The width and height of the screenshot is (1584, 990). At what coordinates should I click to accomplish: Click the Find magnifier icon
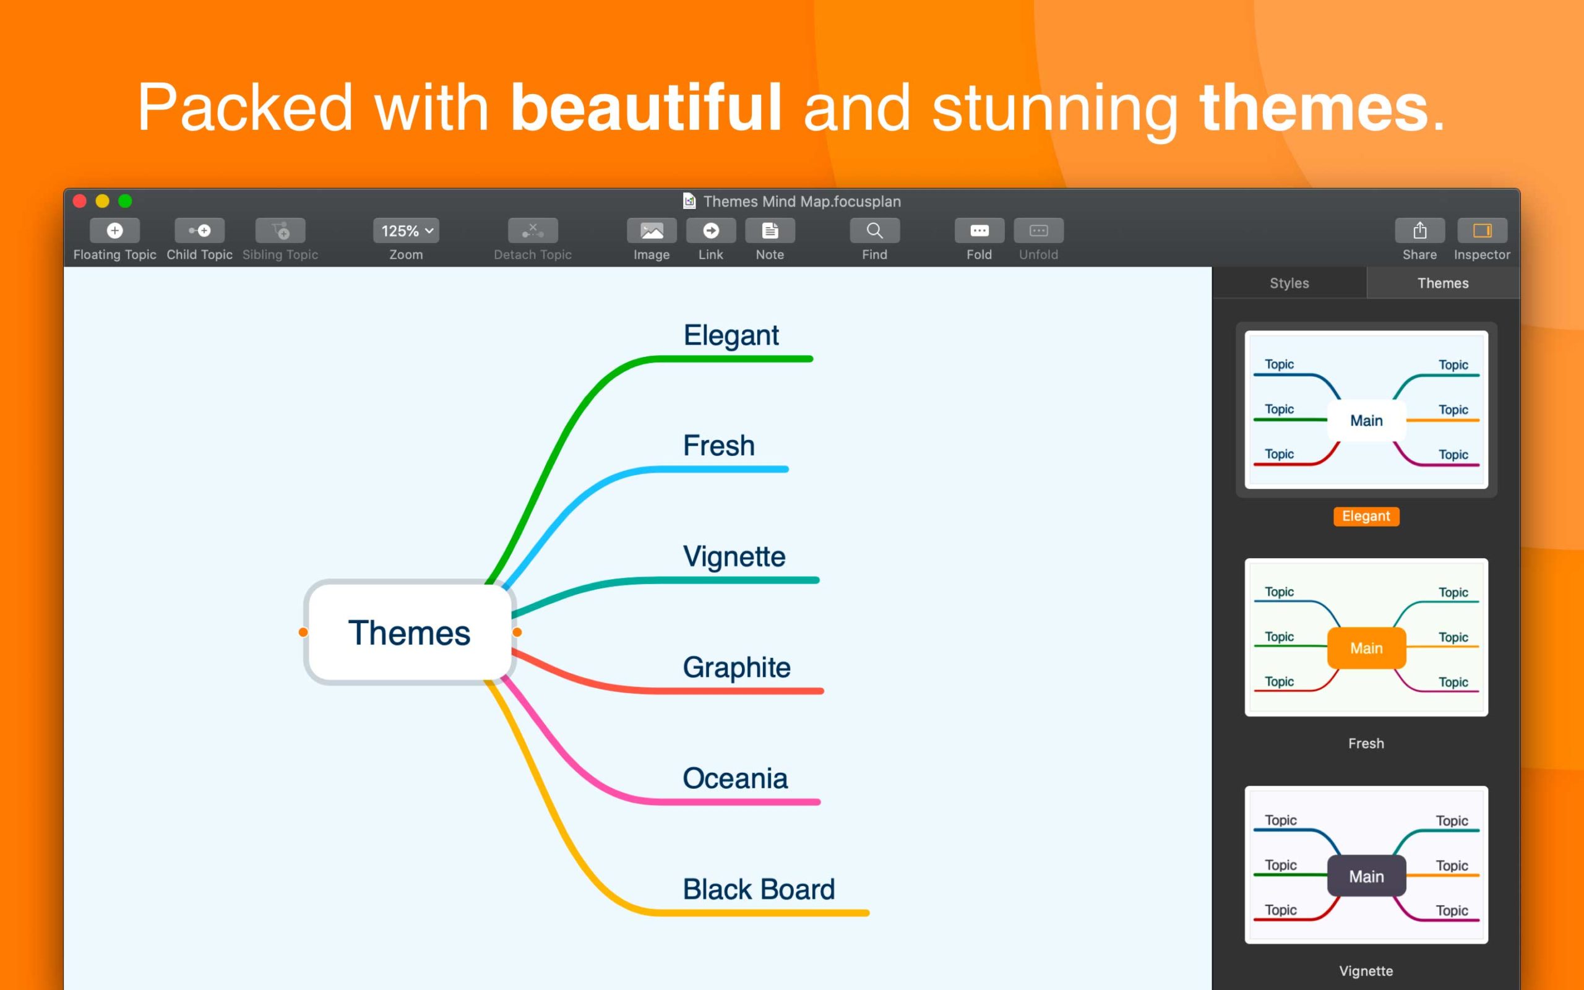pos(874,230)
